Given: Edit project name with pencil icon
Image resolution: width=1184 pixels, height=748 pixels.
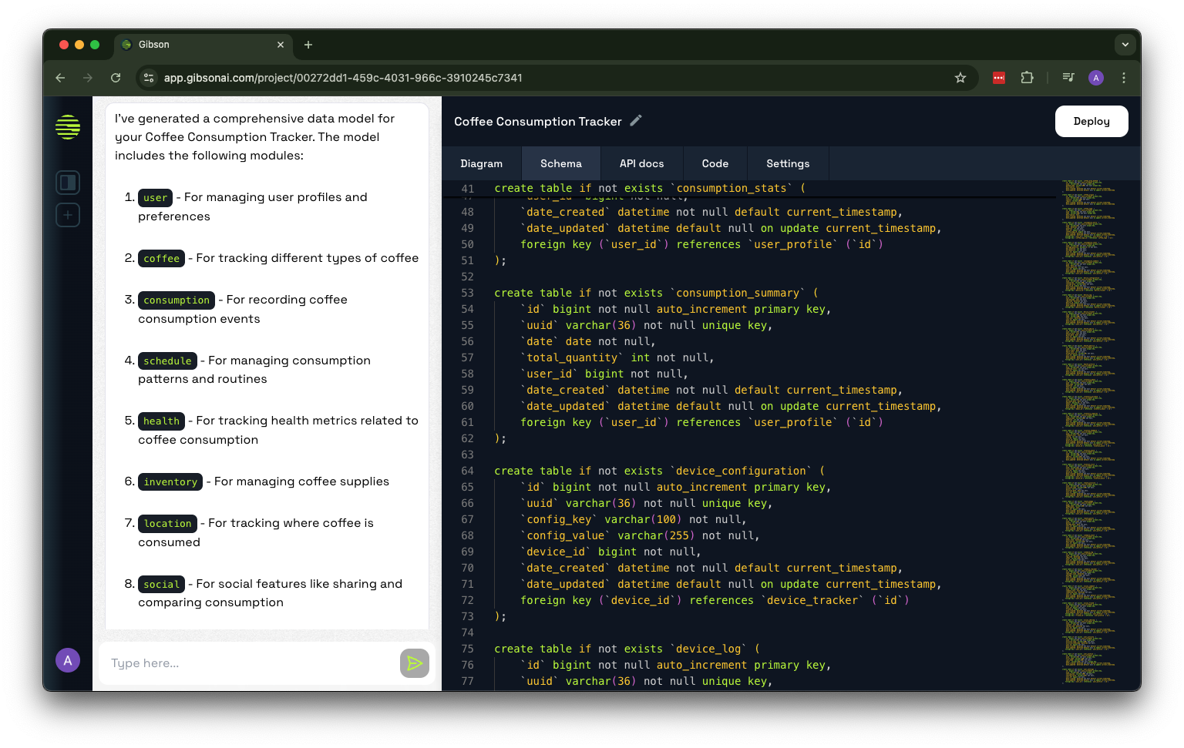Looking at the screenshot, I should click(x=636, y=120).
